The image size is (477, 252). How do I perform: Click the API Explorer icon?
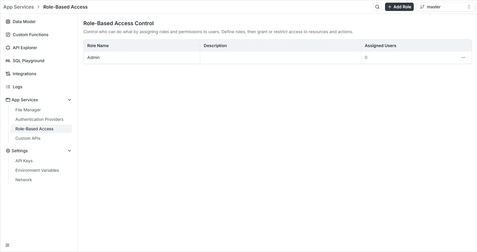(x=8, y=48)
